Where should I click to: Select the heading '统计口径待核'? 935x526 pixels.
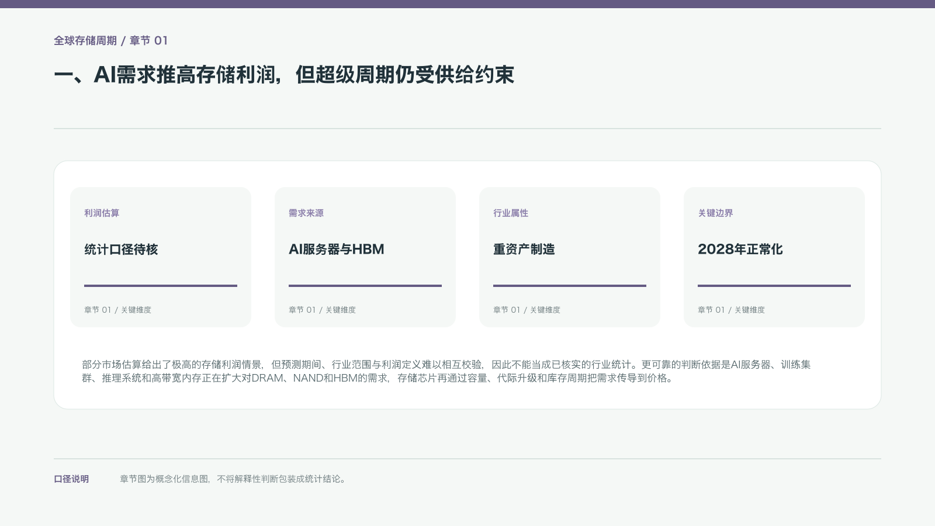pos(121,249)
